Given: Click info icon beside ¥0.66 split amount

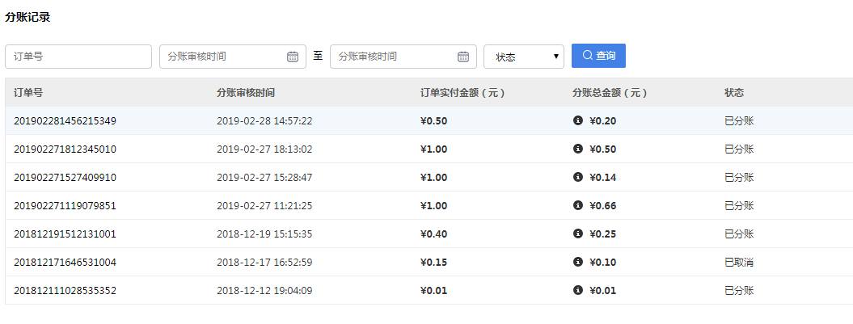Looking at the screenshot, I should pos(577,206).
